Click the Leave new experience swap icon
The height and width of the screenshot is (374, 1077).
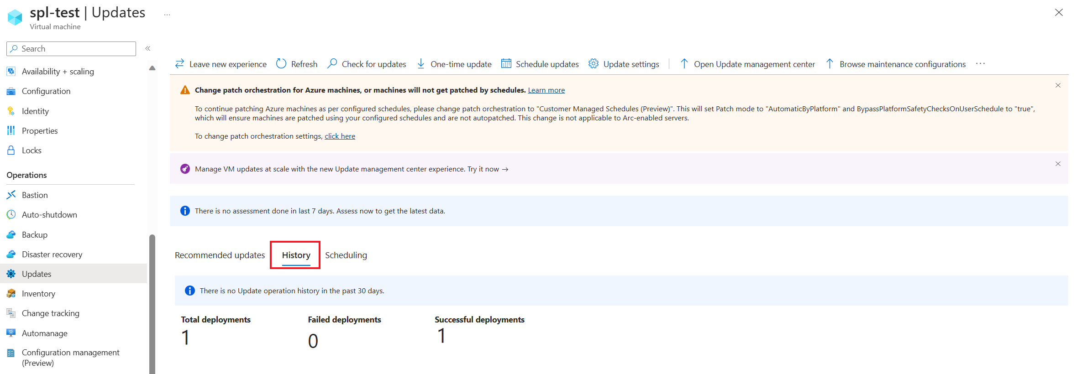180,64
